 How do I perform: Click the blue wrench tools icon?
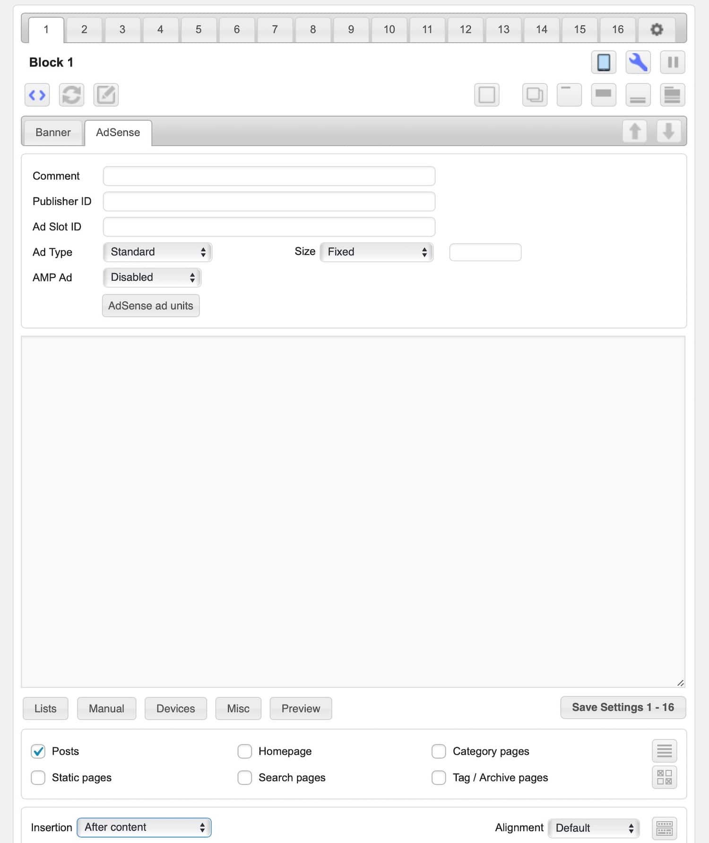pyautogui.click(x=638, y=62)
